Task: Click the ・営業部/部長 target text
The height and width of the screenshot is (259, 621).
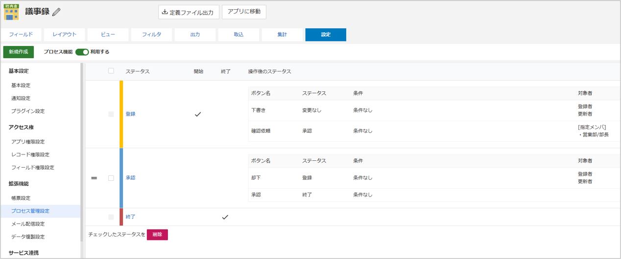Action: tap(594, 134)
